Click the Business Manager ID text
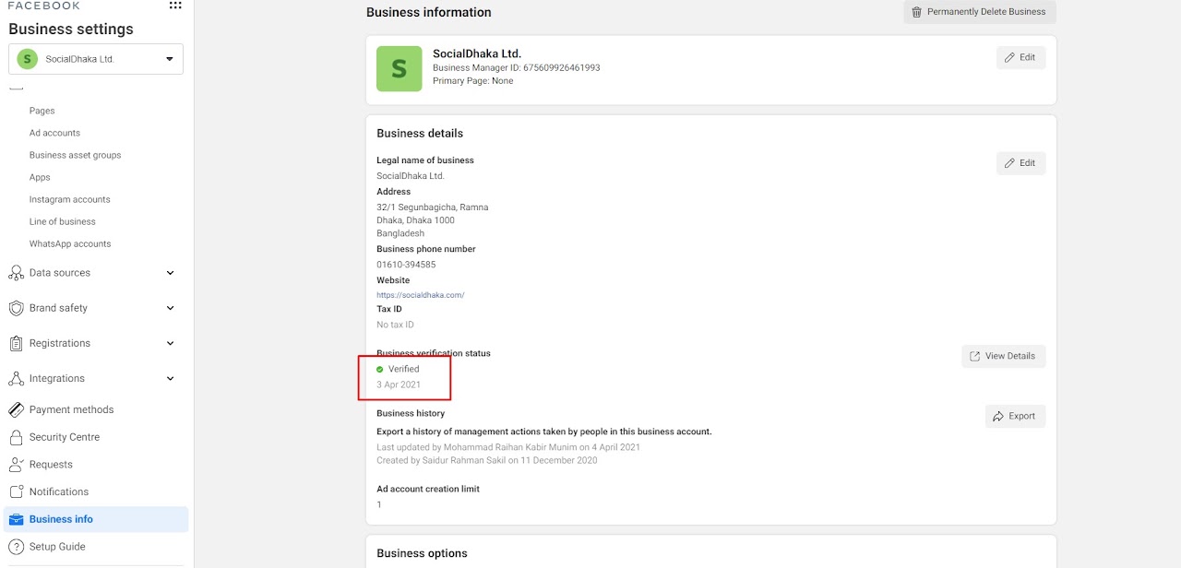This screenshot has width=1181, height=568. (516, 67)
